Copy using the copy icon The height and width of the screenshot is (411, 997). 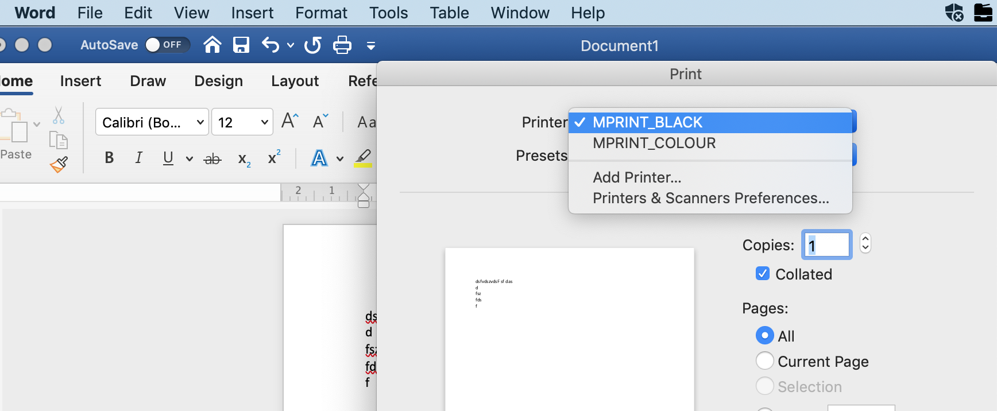[59, 140]
